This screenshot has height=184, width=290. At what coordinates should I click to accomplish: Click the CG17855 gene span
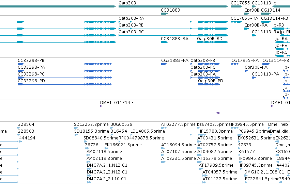pyautogui.click(x=236, y=6)
